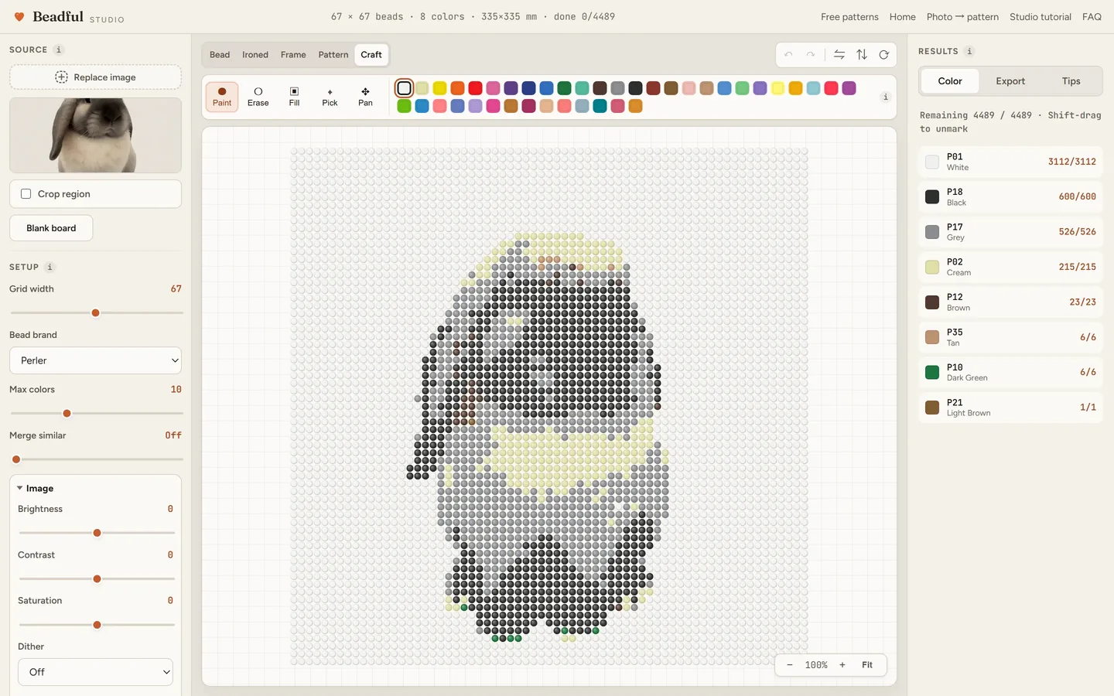Adjust the Grid width slider handle

click(x=96, y=313)
